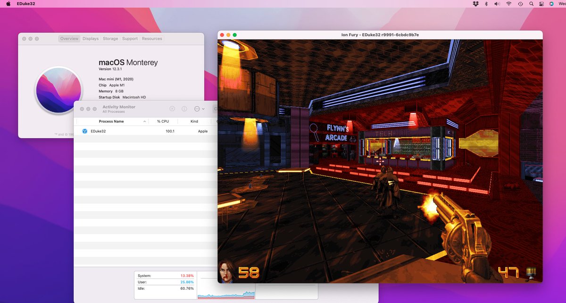The width and height of the screenshot is (566, 303).
Task: Click the System 13.38% CPU stat
Action: [x=166, y=276]
